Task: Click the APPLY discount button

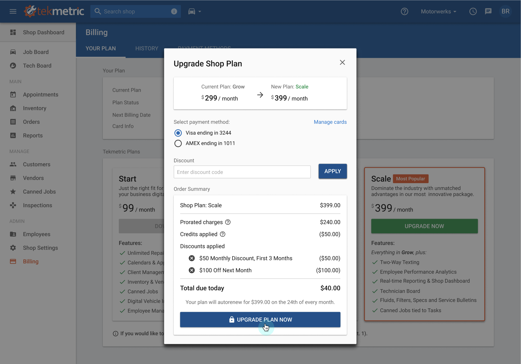Action: (333, 171)
